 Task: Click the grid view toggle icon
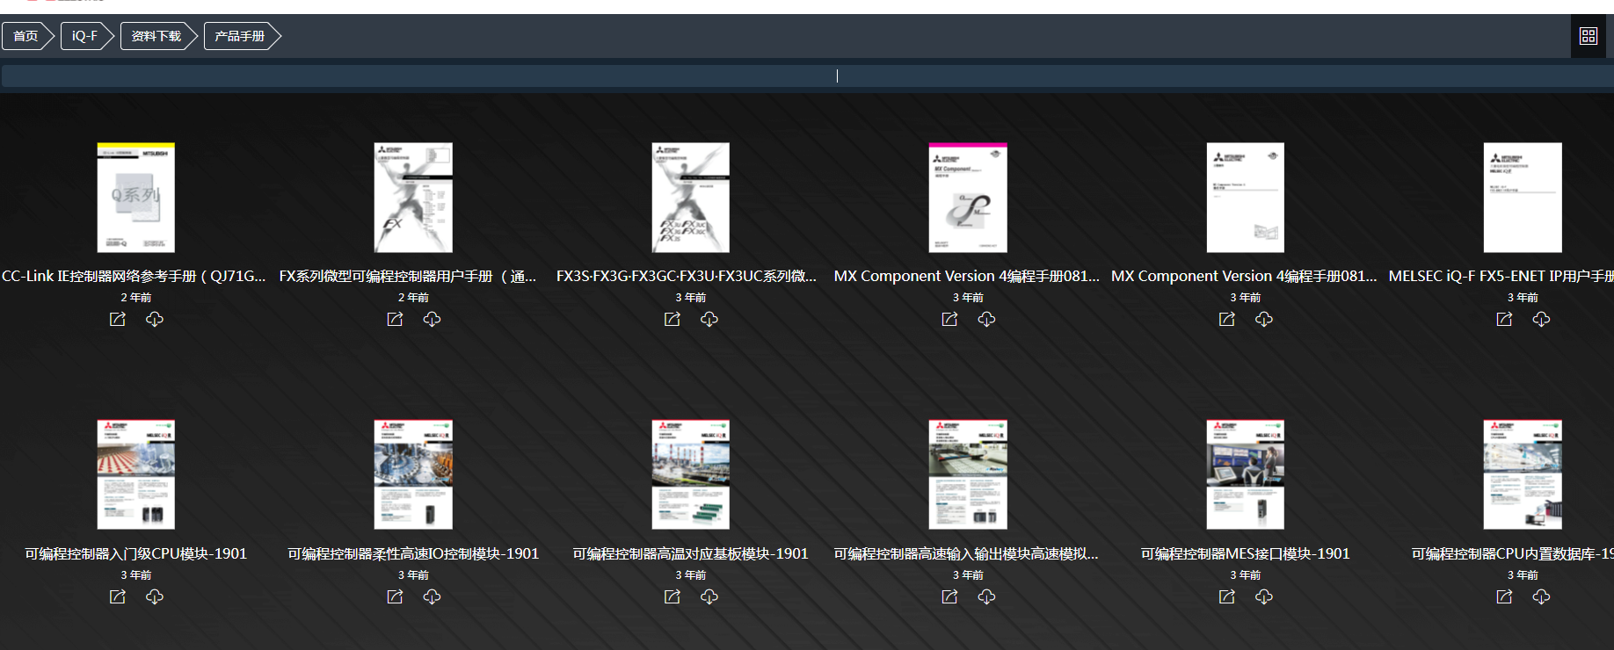[x=1588, y=36]
